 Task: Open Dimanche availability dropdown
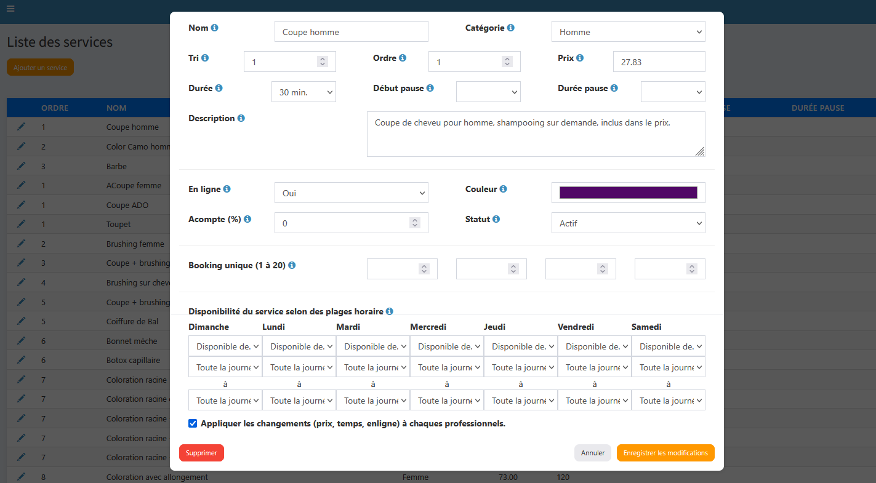(225, 346)
